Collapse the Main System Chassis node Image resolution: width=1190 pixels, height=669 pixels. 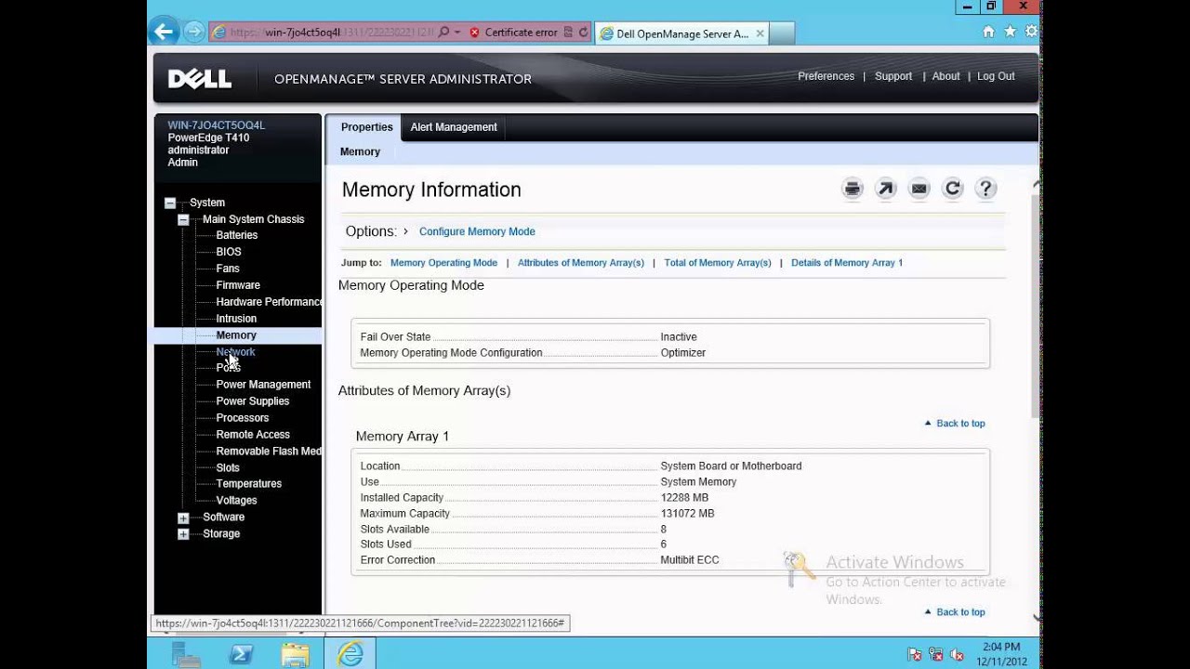point(183,219)
